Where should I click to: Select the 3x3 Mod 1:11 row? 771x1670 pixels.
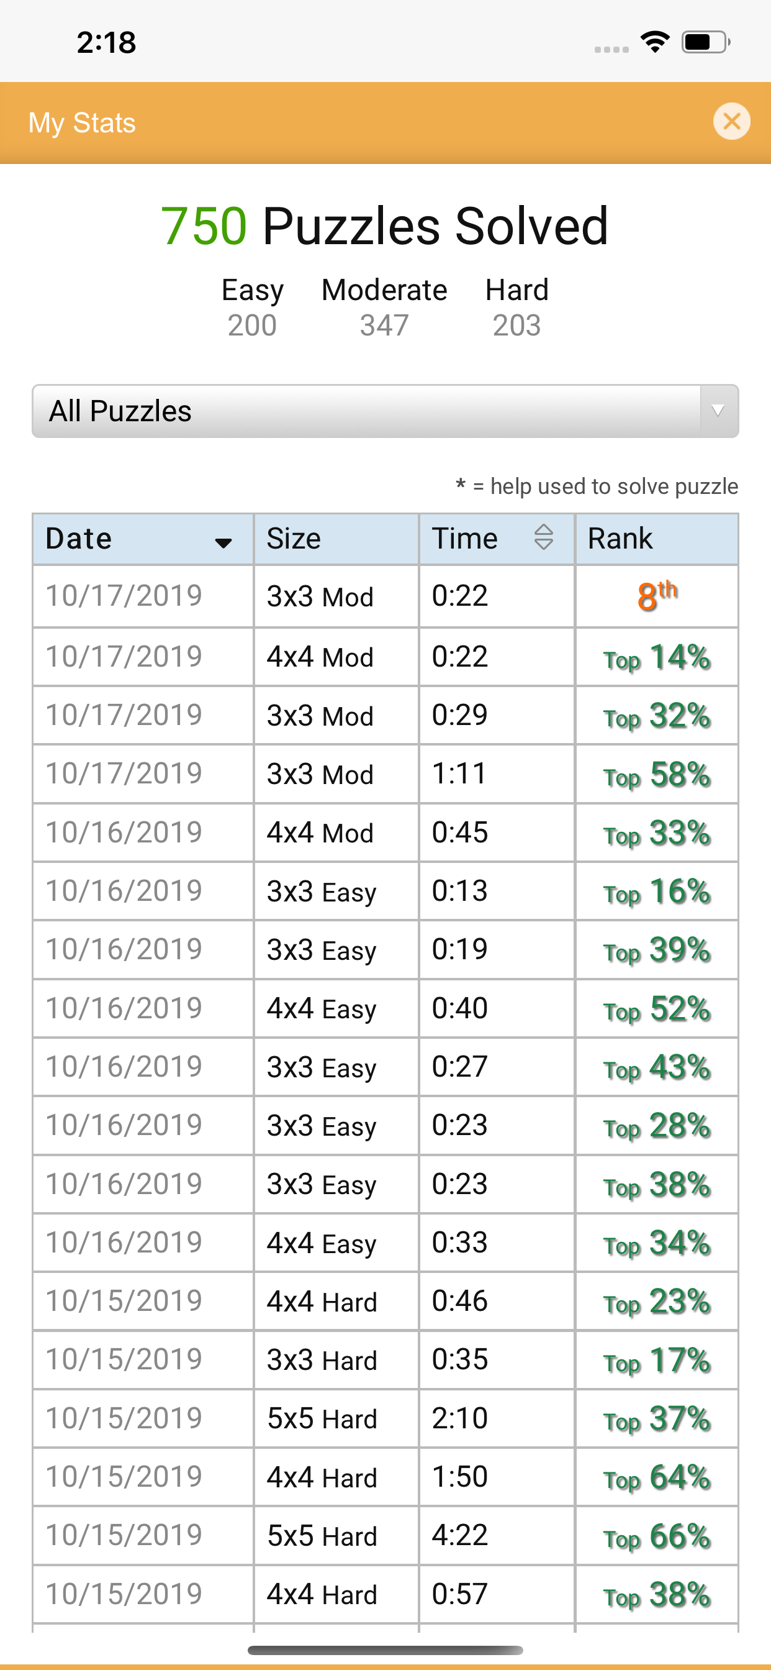385,773
